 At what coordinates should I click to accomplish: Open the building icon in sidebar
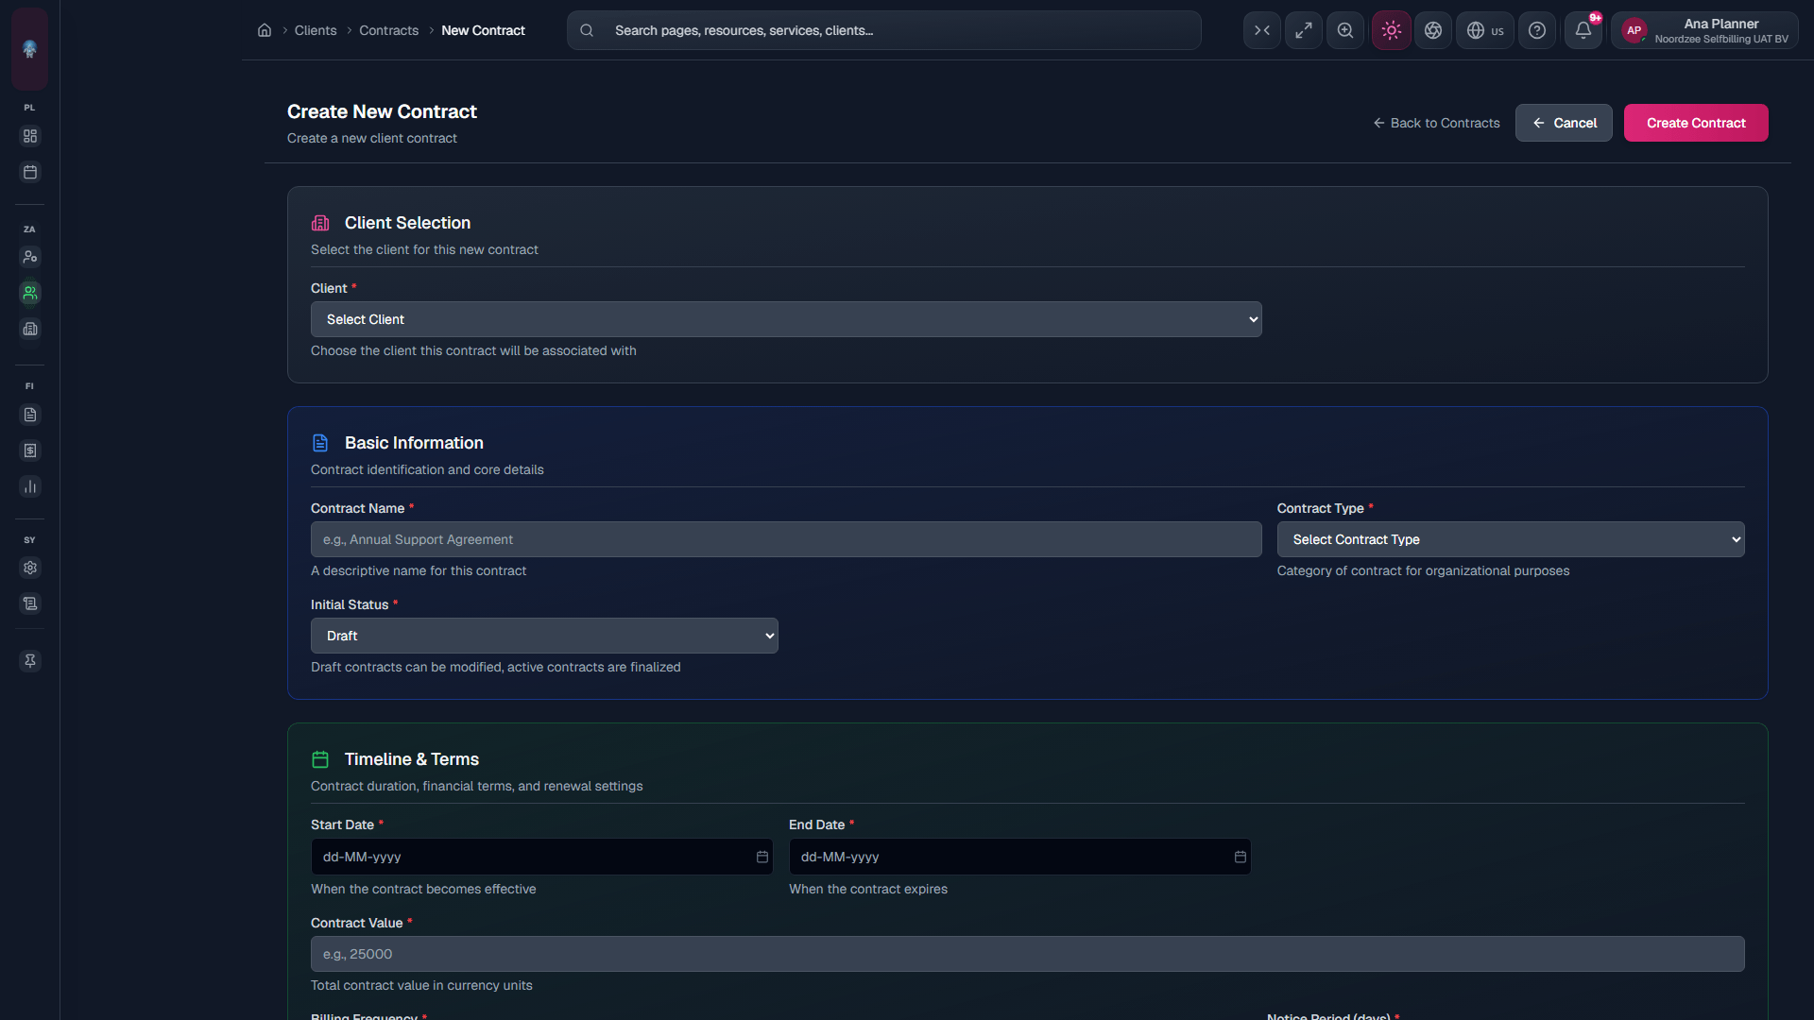[30, 329]
